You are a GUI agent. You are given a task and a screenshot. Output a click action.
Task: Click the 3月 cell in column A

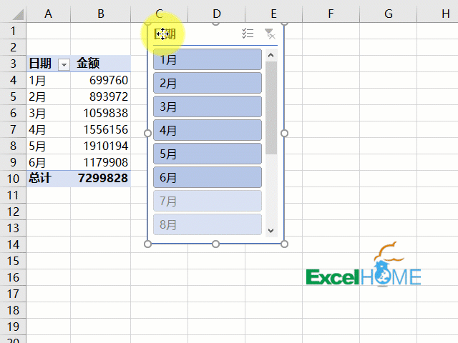tap(48, 113)
